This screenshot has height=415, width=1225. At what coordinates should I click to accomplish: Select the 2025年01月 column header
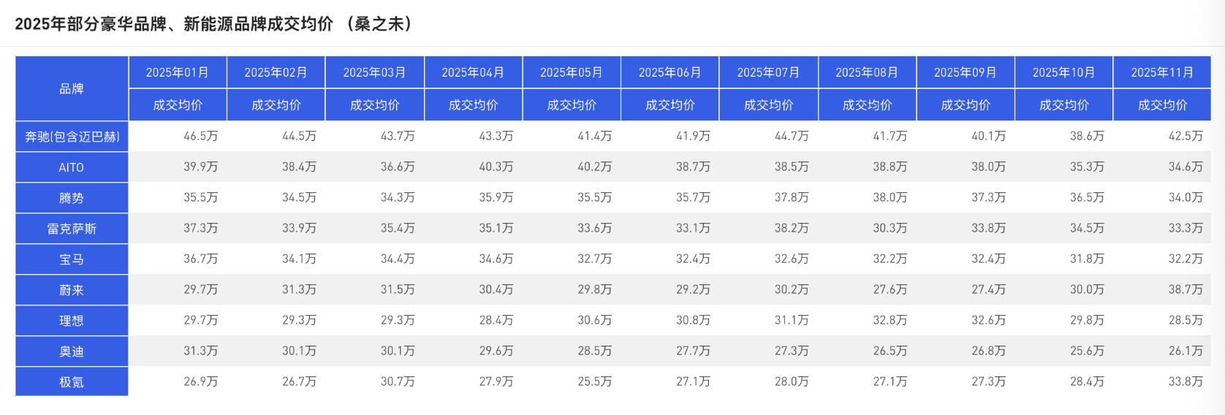[178, 72]
